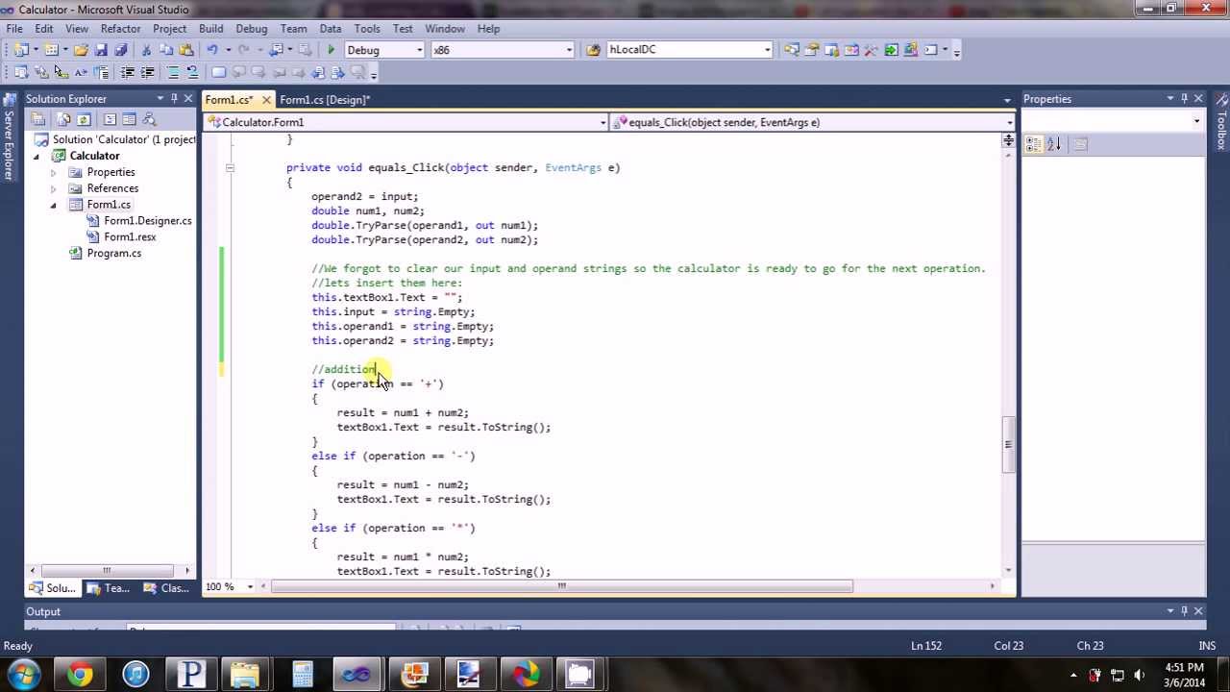1230x692 pixels.
Task: Collapse the Calculator project node
Action: tap(37, 156)
